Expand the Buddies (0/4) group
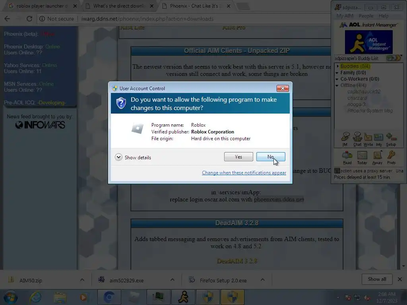This screenshot has width=407, height=305. pyautogui.click(x=338, y=66)
